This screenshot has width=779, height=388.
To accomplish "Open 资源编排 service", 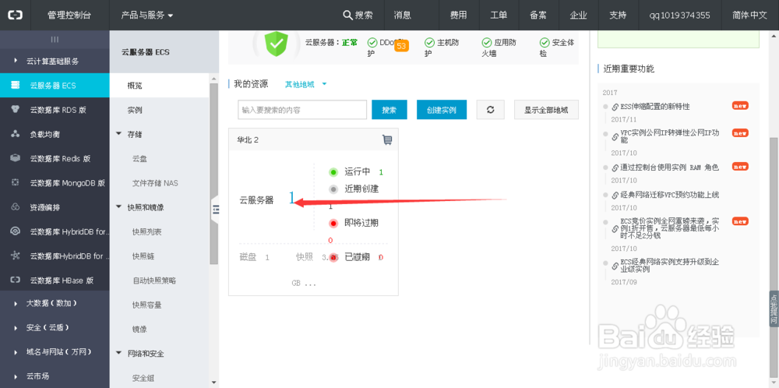I will (45, 207).
